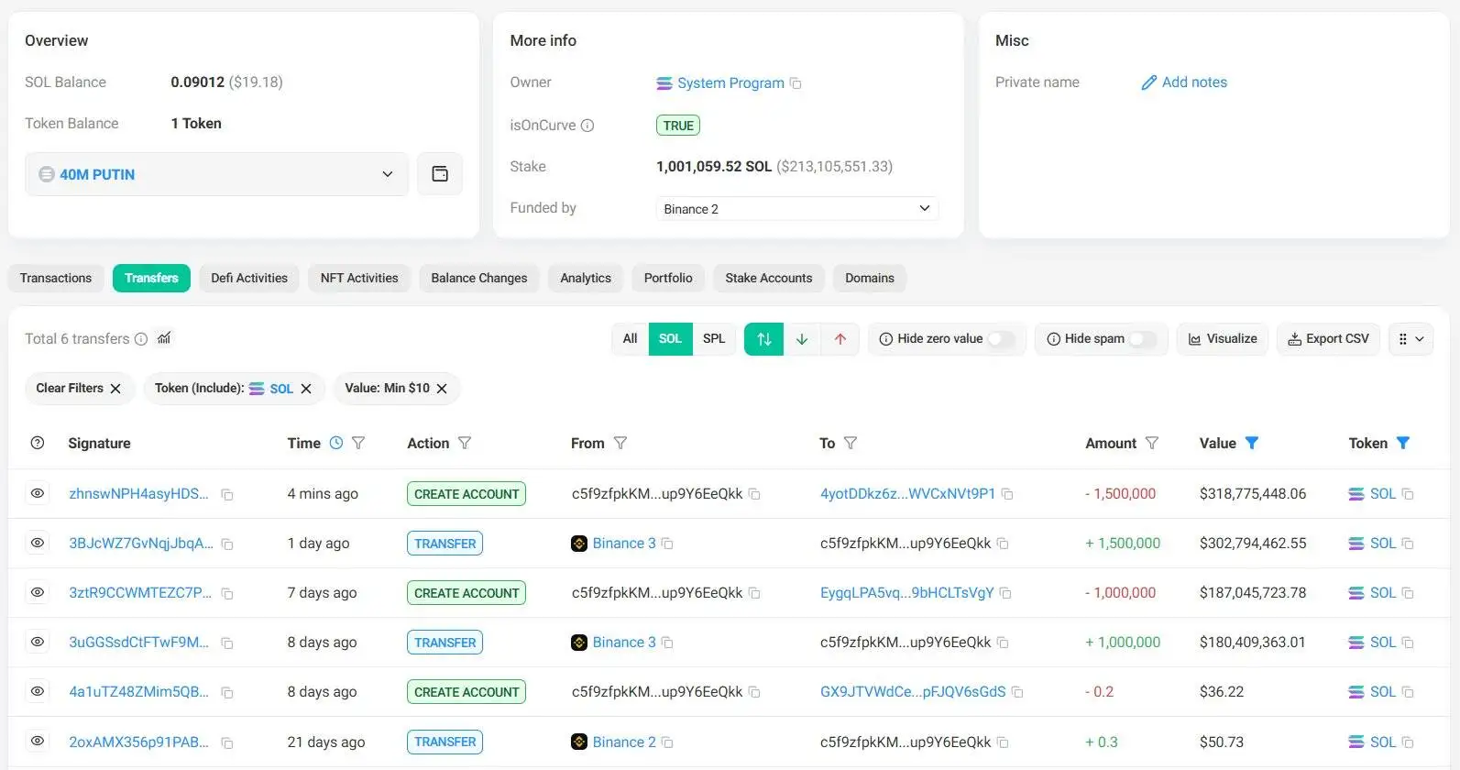The height and width of the screenshot is (770, 1460).
Task: Open the chart icon next to Total transfers
Action: [164, 338]
